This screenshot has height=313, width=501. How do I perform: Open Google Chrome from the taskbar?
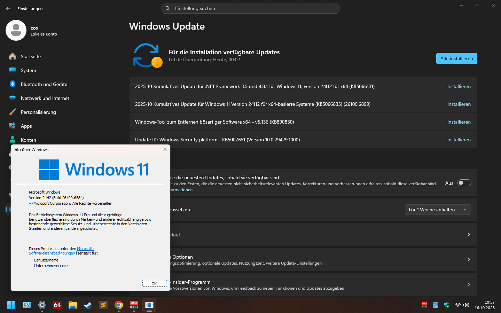click(119, 305)
